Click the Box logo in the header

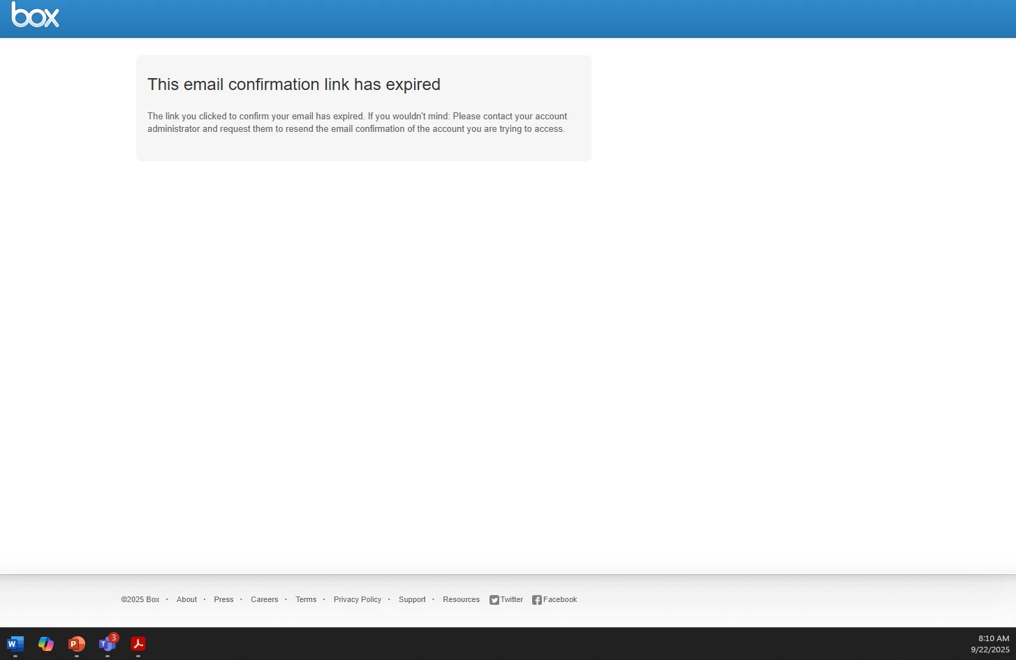pyautogui.click(x=35, y=15)
